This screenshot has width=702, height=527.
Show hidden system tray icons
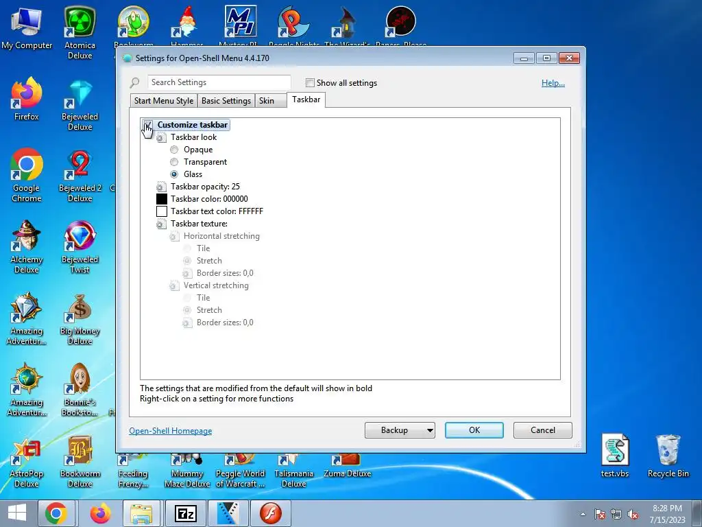(583, 515)
